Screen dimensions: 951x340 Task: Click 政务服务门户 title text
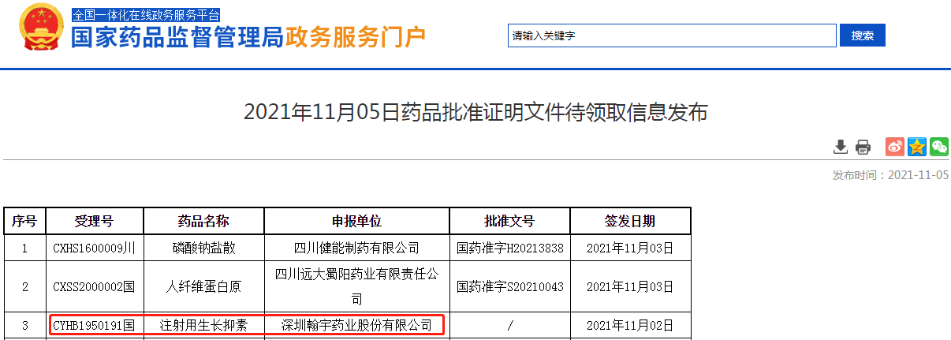click(355, 36)
